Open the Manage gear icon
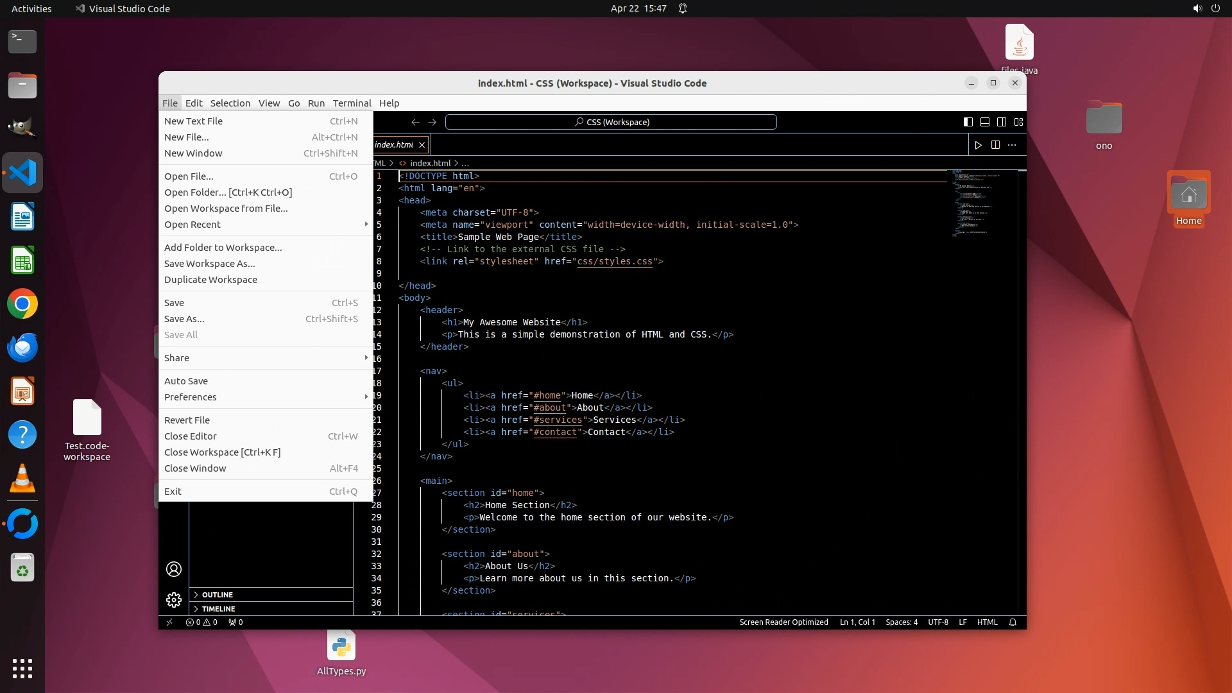Screen dimensions: 1232x693 click(174, 600)
